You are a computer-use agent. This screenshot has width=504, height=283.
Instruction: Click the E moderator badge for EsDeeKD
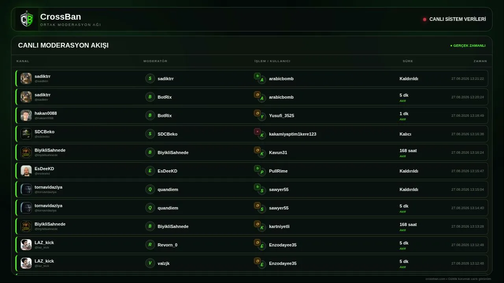click(x=150, y=171)
